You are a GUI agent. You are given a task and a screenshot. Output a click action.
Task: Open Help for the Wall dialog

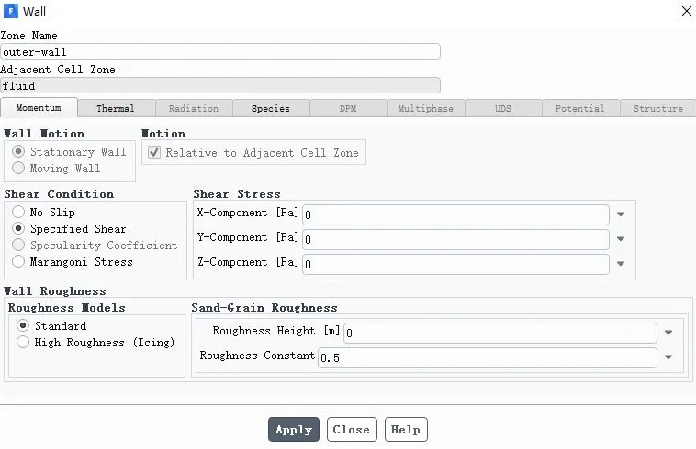click(406, 430)
